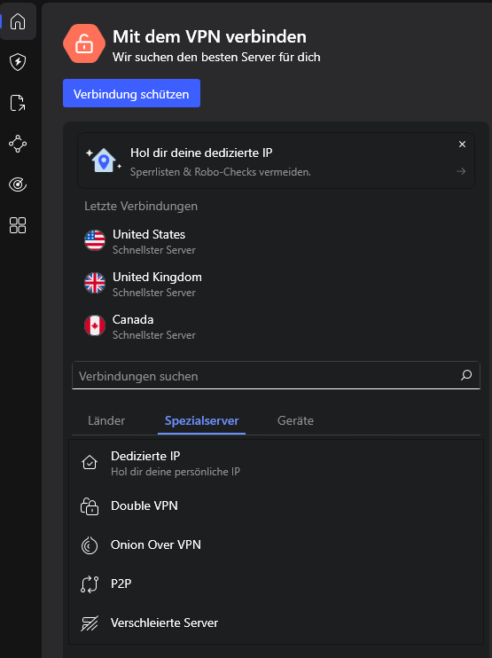
Task: Click the United Kingdom flag icon
Action: [x=95, y=283]
